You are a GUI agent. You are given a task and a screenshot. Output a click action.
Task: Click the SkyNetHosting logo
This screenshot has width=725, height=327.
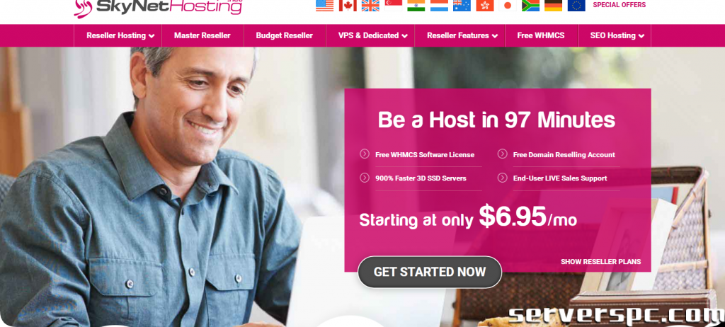158,7
